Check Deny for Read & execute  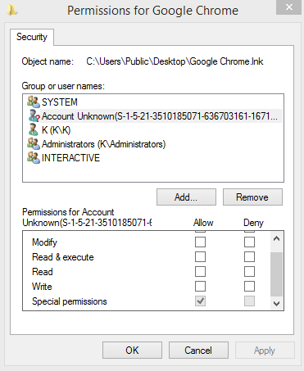coord(249,256)
